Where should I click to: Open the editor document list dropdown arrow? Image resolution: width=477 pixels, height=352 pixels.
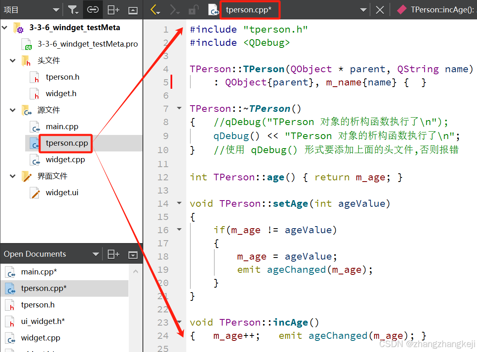(363, 10)
